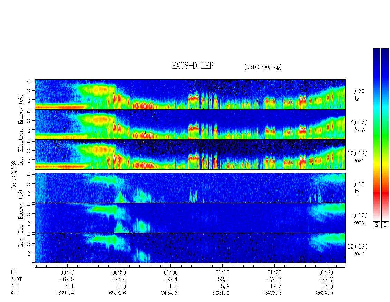Click the MLT value 9.0

tap(121, 286)
